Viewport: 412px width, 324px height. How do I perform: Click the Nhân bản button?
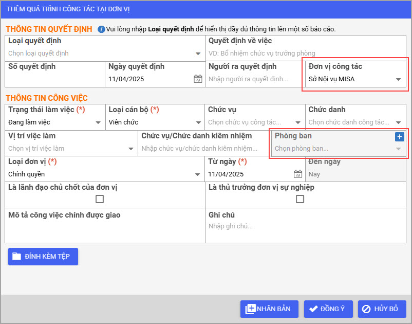(269, 309)
